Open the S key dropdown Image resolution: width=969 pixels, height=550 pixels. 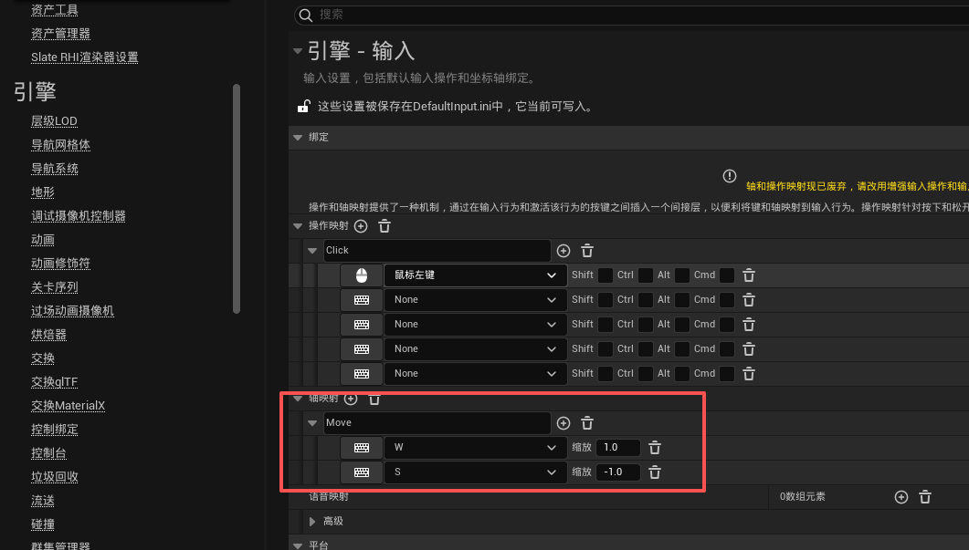pos(475,472)
